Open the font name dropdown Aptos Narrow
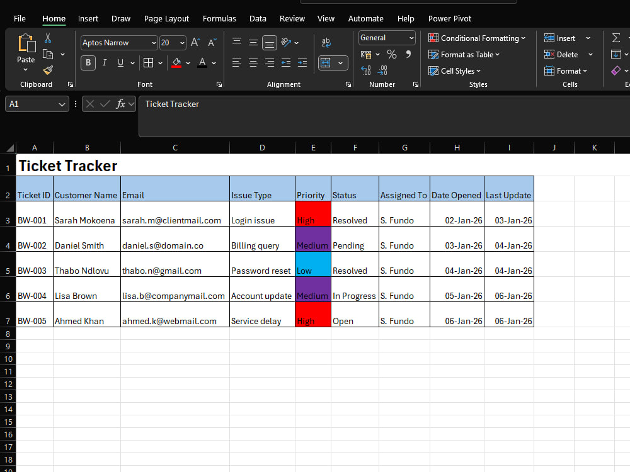Image resolution: width=630 pixels, height=472 pixels. [154, 43]
